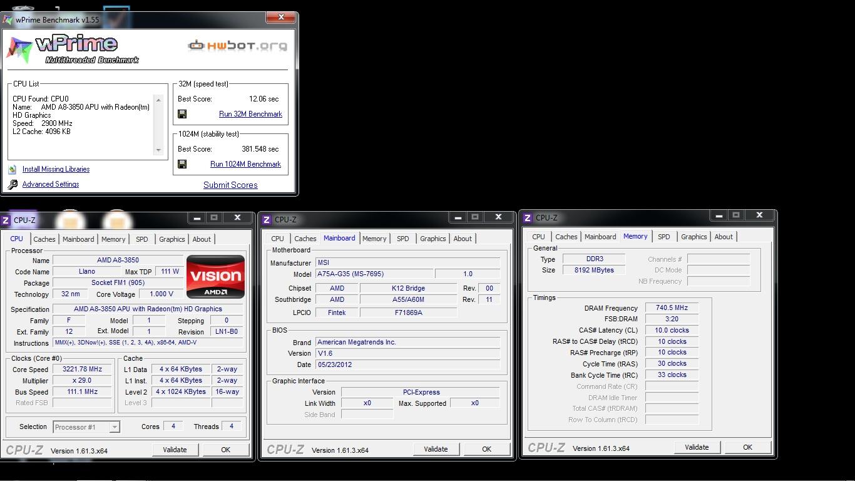Click the scroll down arrow in the CPU List
Viewport: 855px width, 481px height.
158,150
